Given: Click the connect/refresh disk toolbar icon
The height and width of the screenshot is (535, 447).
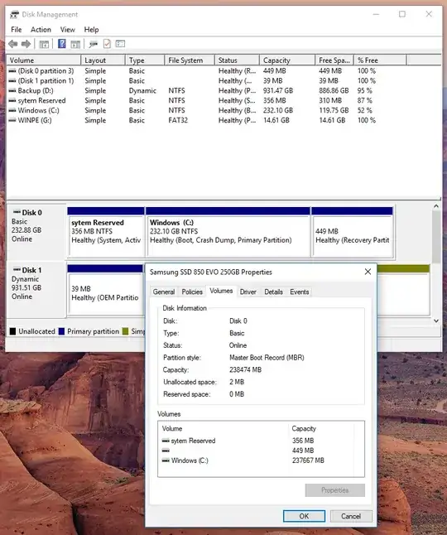Looking at the screenshot, I should [x=93, y=44].
